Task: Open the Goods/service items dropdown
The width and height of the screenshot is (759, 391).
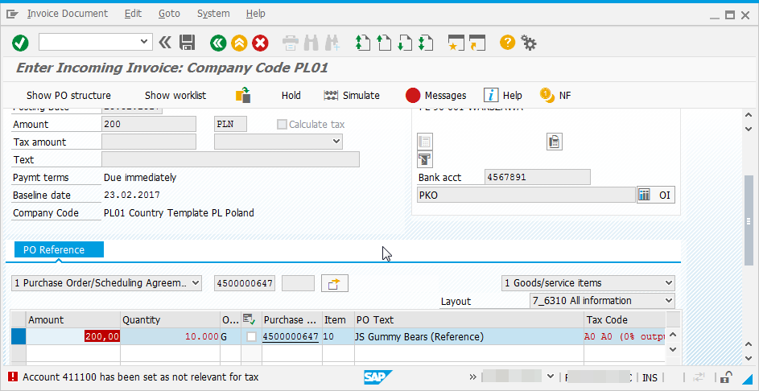Action: (668, 283)
